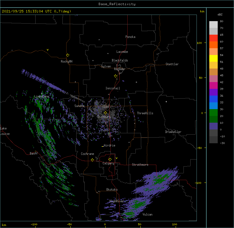Select the Didsbury label

click(x=104, y=117)
